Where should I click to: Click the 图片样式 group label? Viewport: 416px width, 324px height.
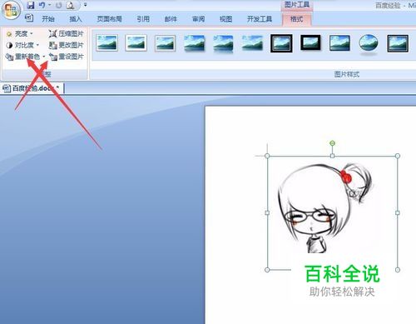pyautogui.click(x=347, y=74)
